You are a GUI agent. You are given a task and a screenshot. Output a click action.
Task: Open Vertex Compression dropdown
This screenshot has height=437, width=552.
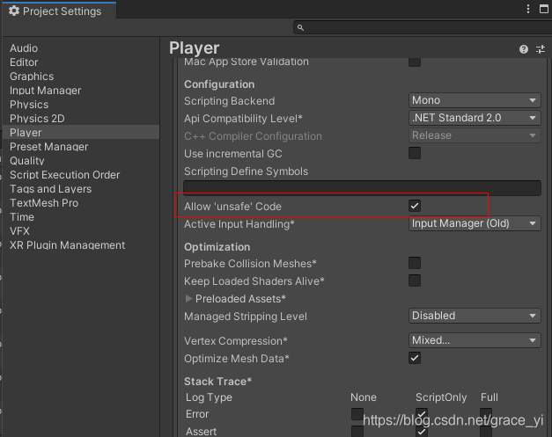pyautogui.click(x=475, y=340)
